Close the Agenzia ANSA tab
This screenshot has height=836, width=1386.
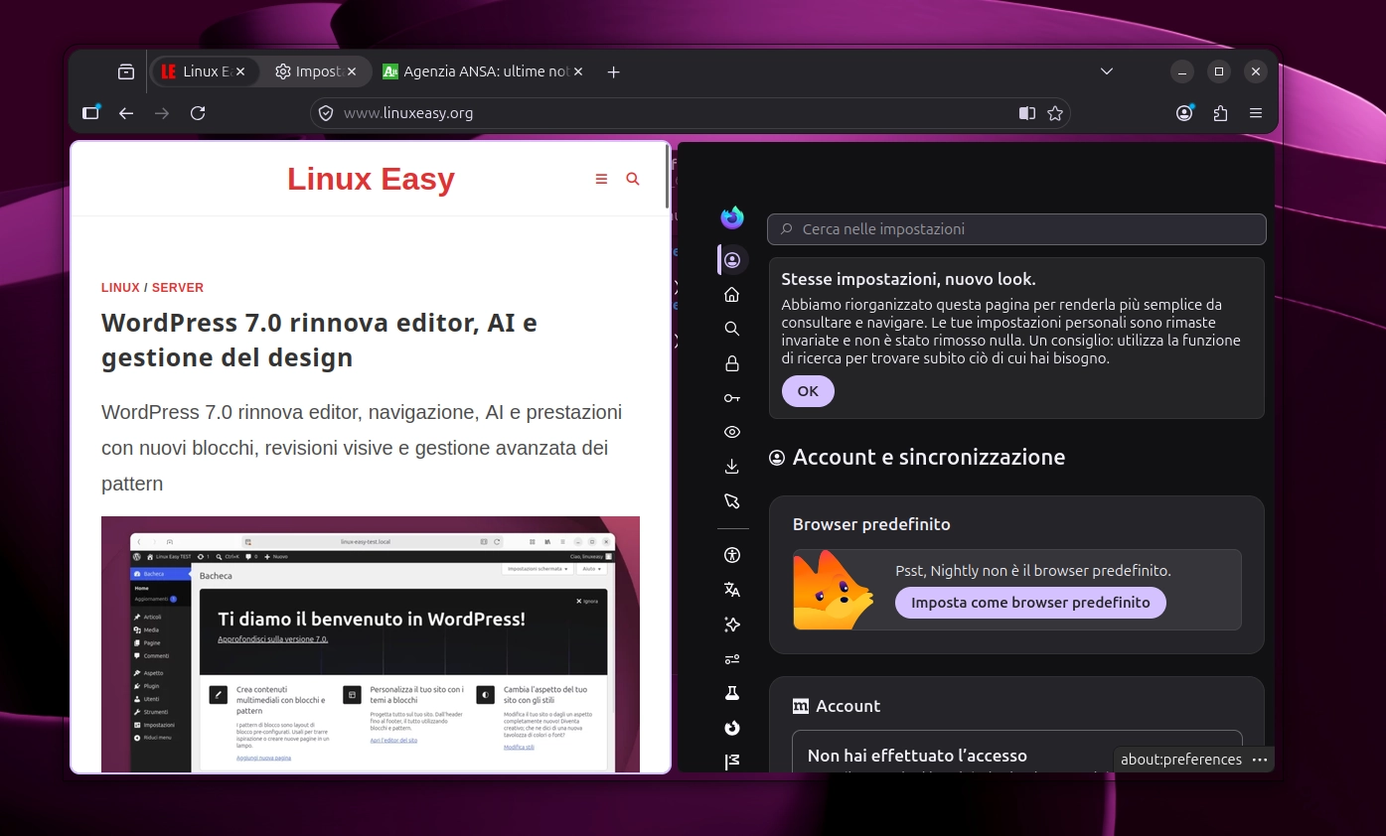tap(578, 71)
